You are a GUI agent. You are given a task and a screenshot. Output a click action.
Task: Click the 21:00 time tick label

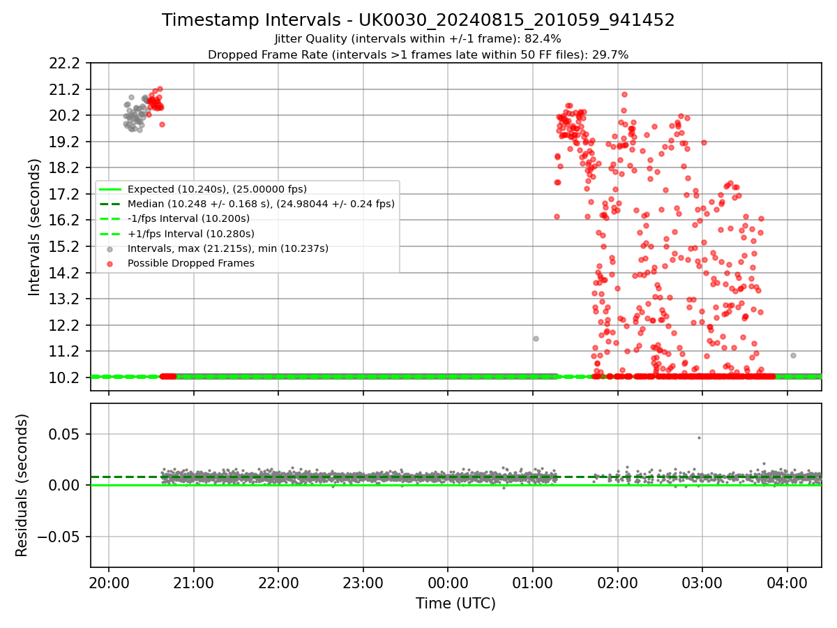pos(193,583)
